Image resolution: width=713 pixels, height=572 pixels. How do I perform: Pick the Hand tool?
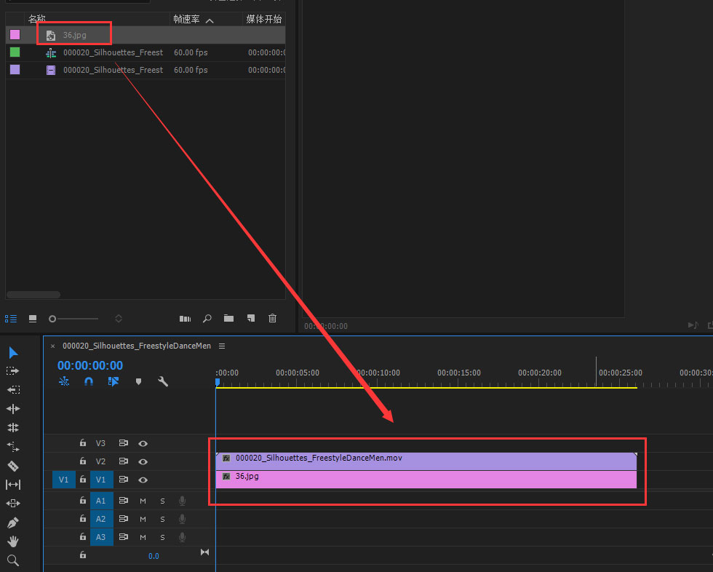click(12, 541)
